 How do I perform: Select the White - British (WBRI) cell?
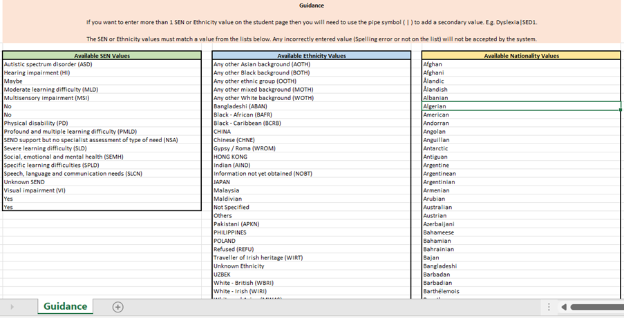(x=312, y=283)
